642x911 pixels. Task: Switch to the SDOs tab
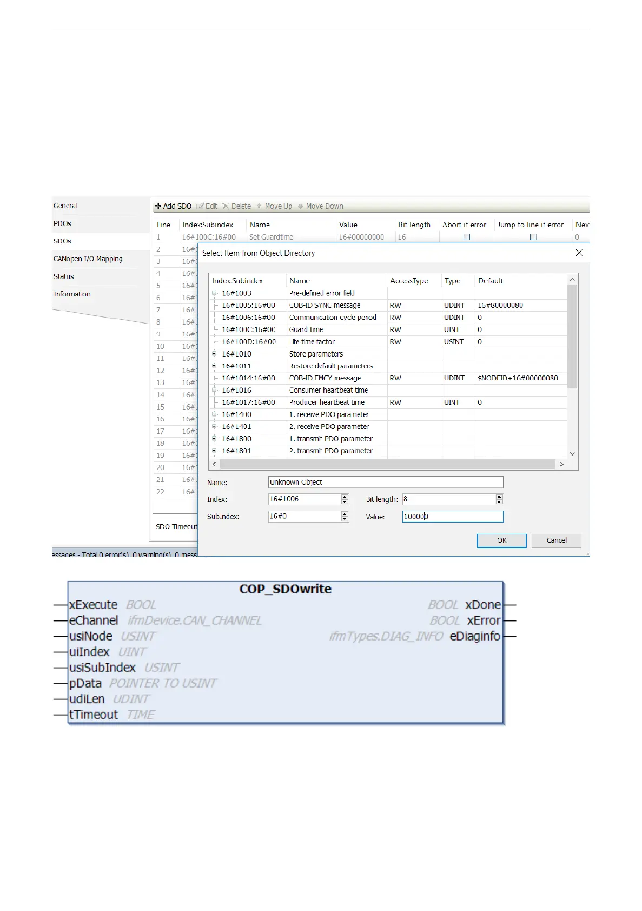click(x=62, y=241)
